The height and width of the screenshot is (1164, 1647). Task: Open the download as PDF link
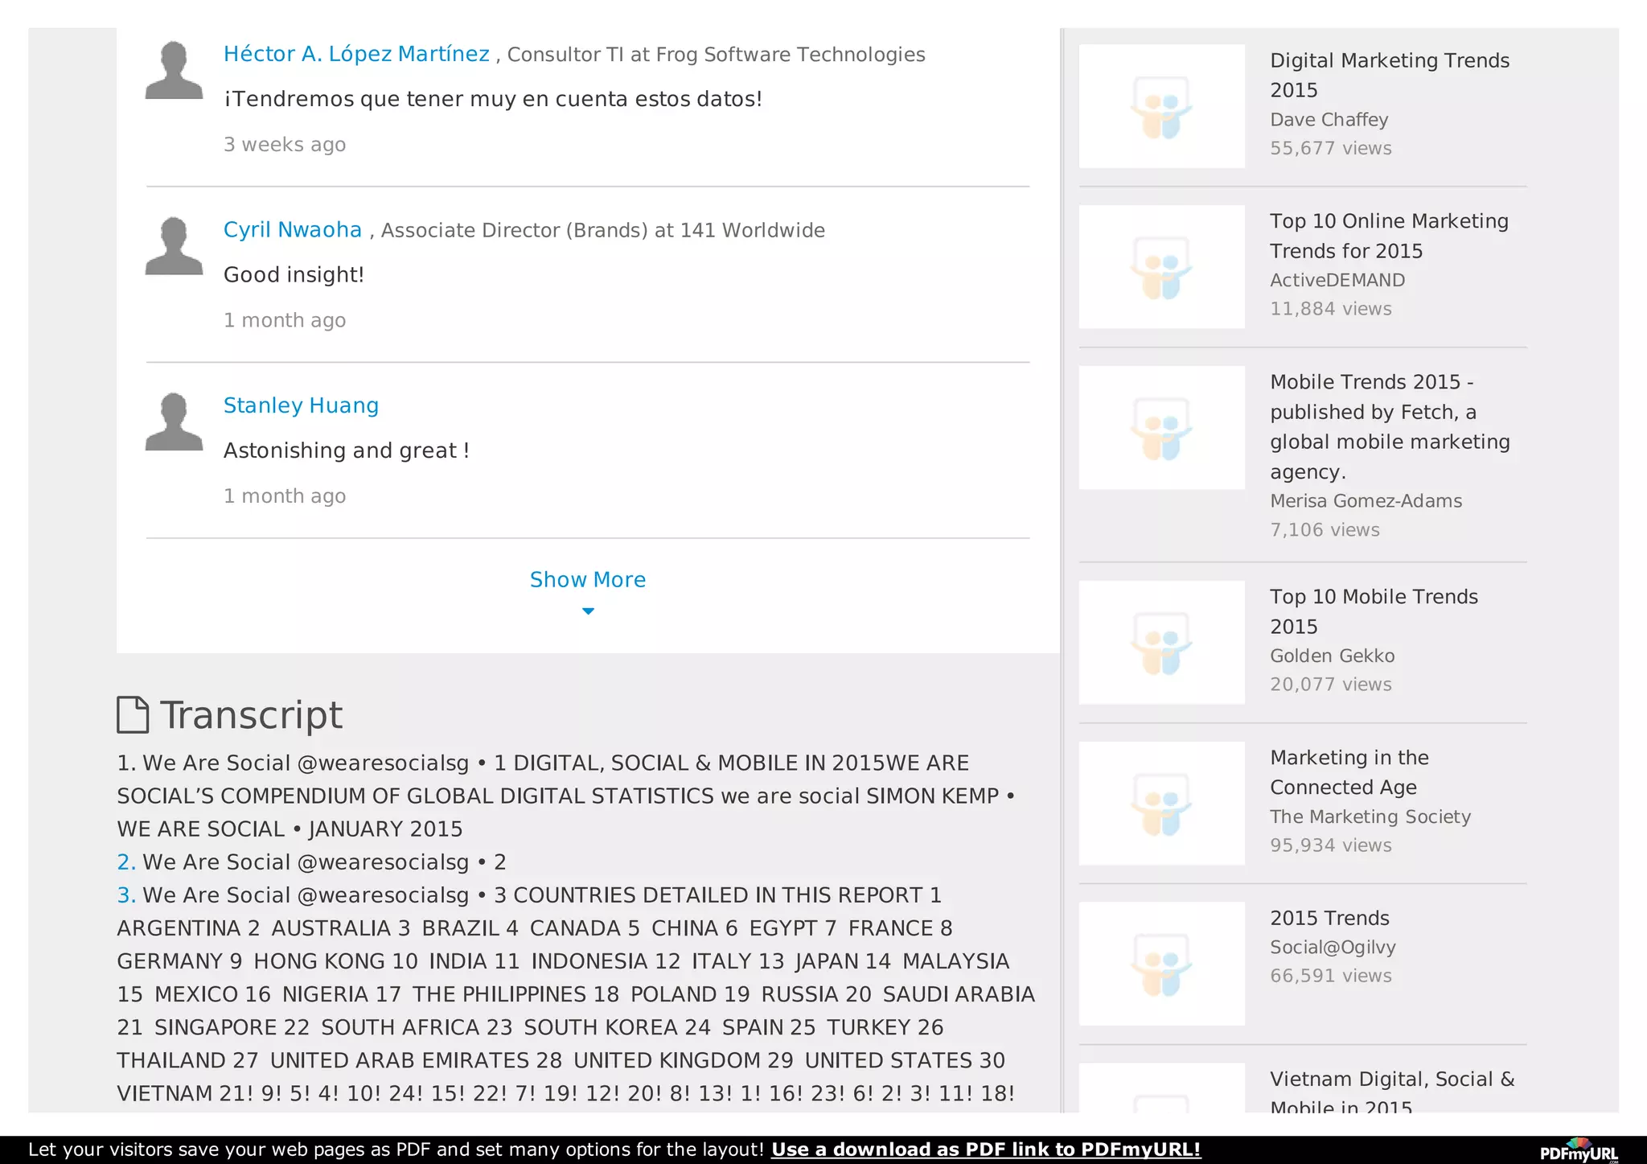click(x=985, y=1150)
